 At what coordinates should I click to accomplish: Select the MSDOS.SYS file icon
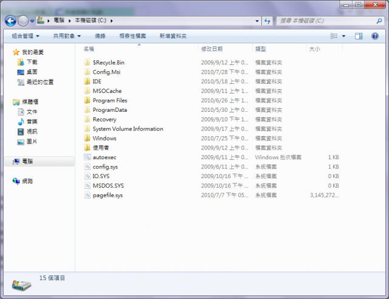coord(88,185)
